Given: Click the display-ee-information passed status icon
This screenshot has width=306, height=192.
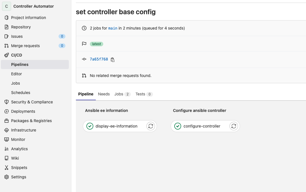Looking at the screenshot, I should coord(90,126).
